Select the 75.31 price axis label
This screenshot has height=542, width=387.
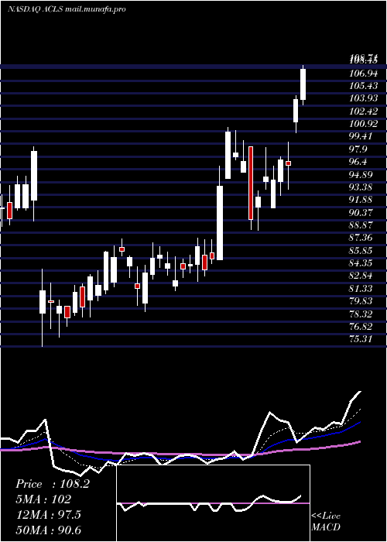(361, 339)
